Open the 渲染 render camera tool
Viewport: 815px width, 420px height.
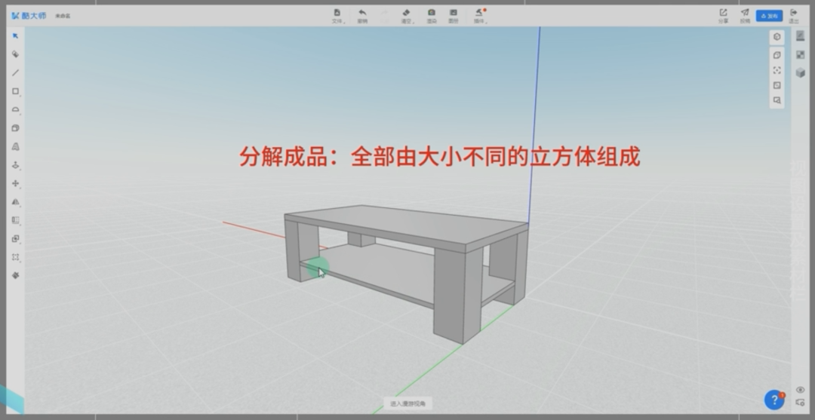(432, 16)
